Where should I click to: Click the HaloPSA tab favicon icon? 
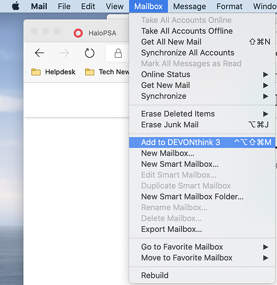(78, 33)
